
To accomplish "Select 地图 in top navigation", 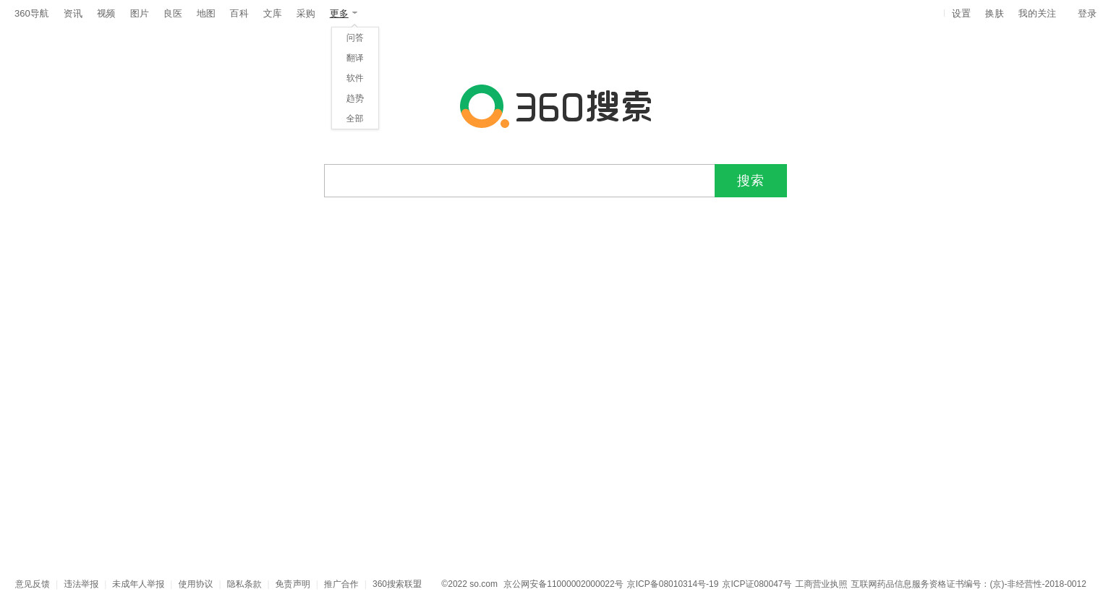I will 206,14.
